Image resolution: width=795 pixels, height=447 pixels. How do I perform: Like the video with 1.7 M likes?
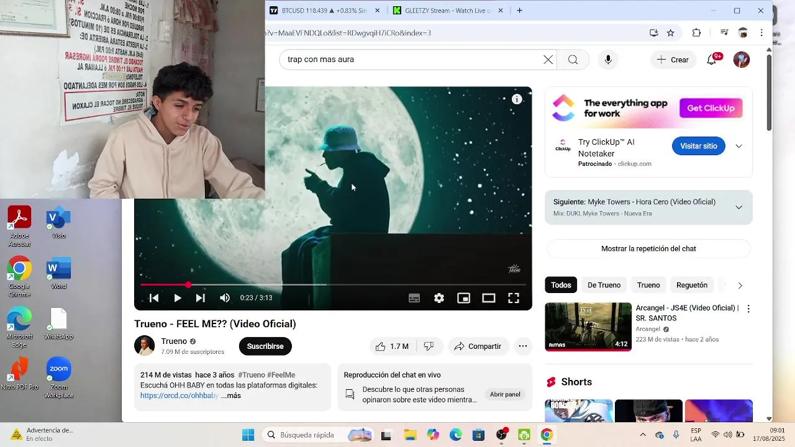(x=393, y=346)
